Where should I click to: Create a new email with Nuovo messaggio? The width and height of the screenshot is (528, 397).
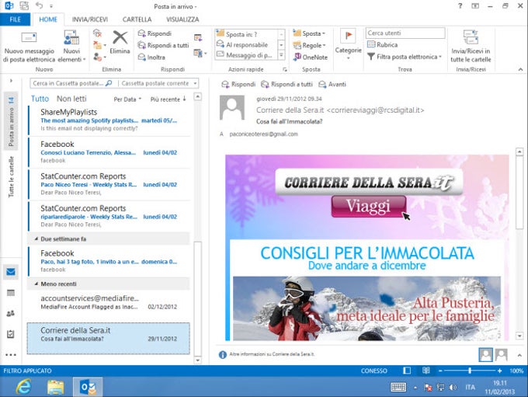[x=29, y=47]
